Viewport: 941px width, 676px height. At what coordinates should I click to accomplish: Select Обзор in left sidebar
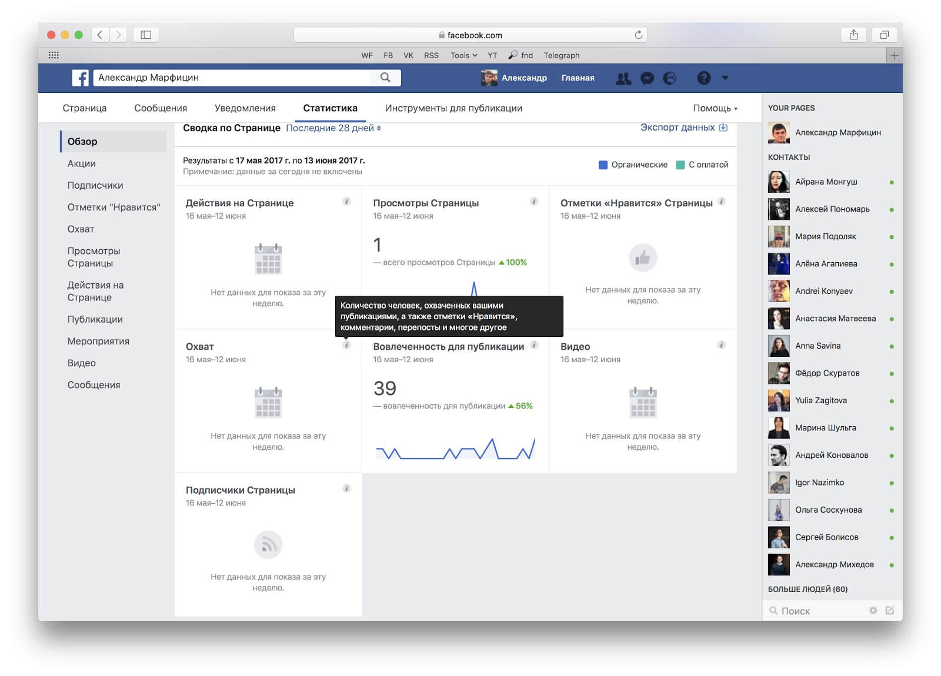click(114, 142)
